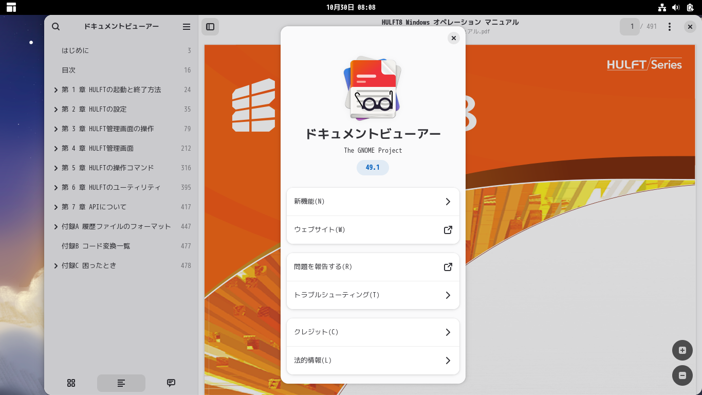Click the document viewer app icon in dialog
This screenshot has width=702, height=395.
tap(373, 88)
